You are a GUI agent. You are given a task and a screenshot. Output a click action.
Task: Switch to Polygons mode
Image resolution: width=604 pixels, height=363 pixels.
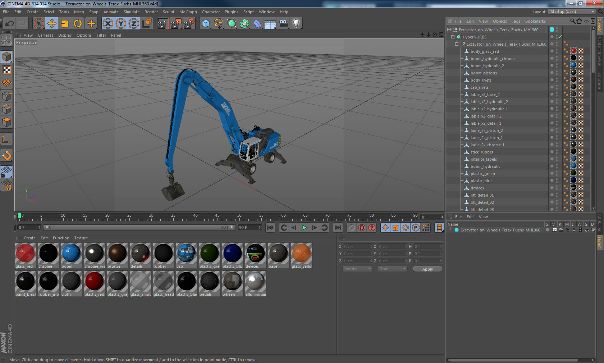tap(6, 122)
